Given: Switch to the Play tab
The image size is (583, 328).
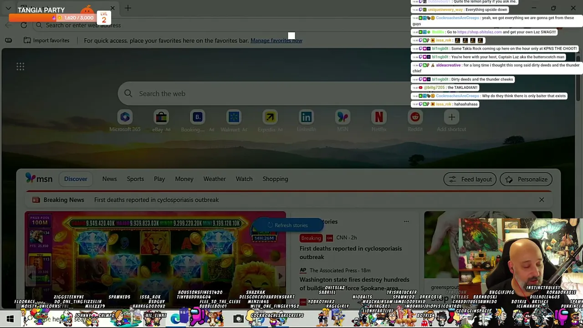Looking at the screenshot, I should pos(159,179).
